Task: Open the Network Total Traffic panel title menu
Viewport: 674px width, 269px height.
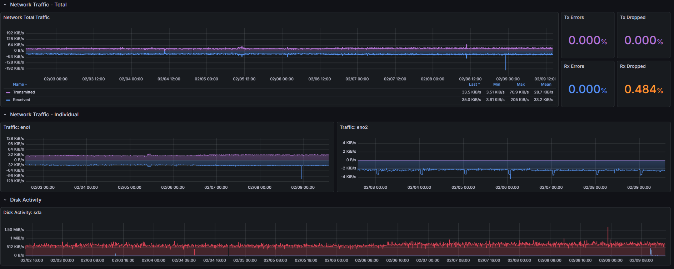Action: click(x=26, y=17)
